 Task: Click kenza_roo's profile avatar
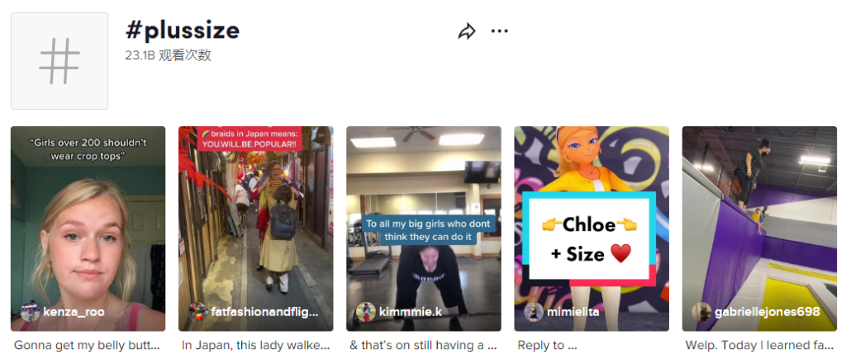pyautogui.click(x=31, y=312)
